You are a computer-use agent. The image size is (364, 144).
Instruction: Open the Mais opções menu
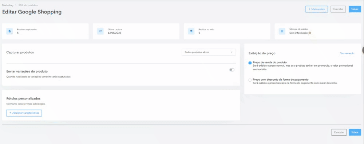[317, 9]
